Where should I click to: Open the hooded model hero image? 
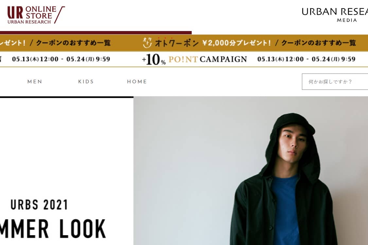pos(251,171)
